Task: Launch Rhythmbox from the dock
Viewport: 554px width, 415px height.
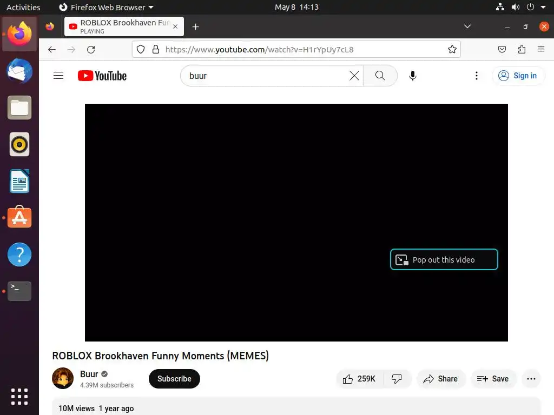Action: point(19,144)
